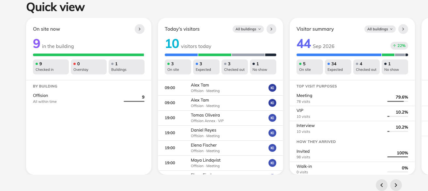
Task: Open All buildings dropdown in Visitor summary
Action: coord(380,29)
